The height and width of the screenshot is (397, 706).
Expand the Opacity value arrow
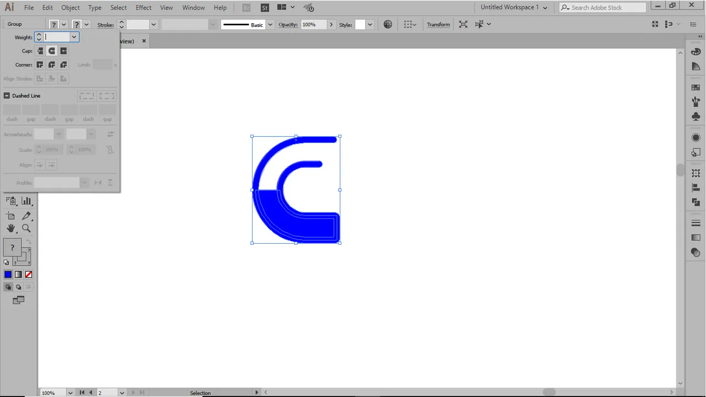click(x=331, y=24)
